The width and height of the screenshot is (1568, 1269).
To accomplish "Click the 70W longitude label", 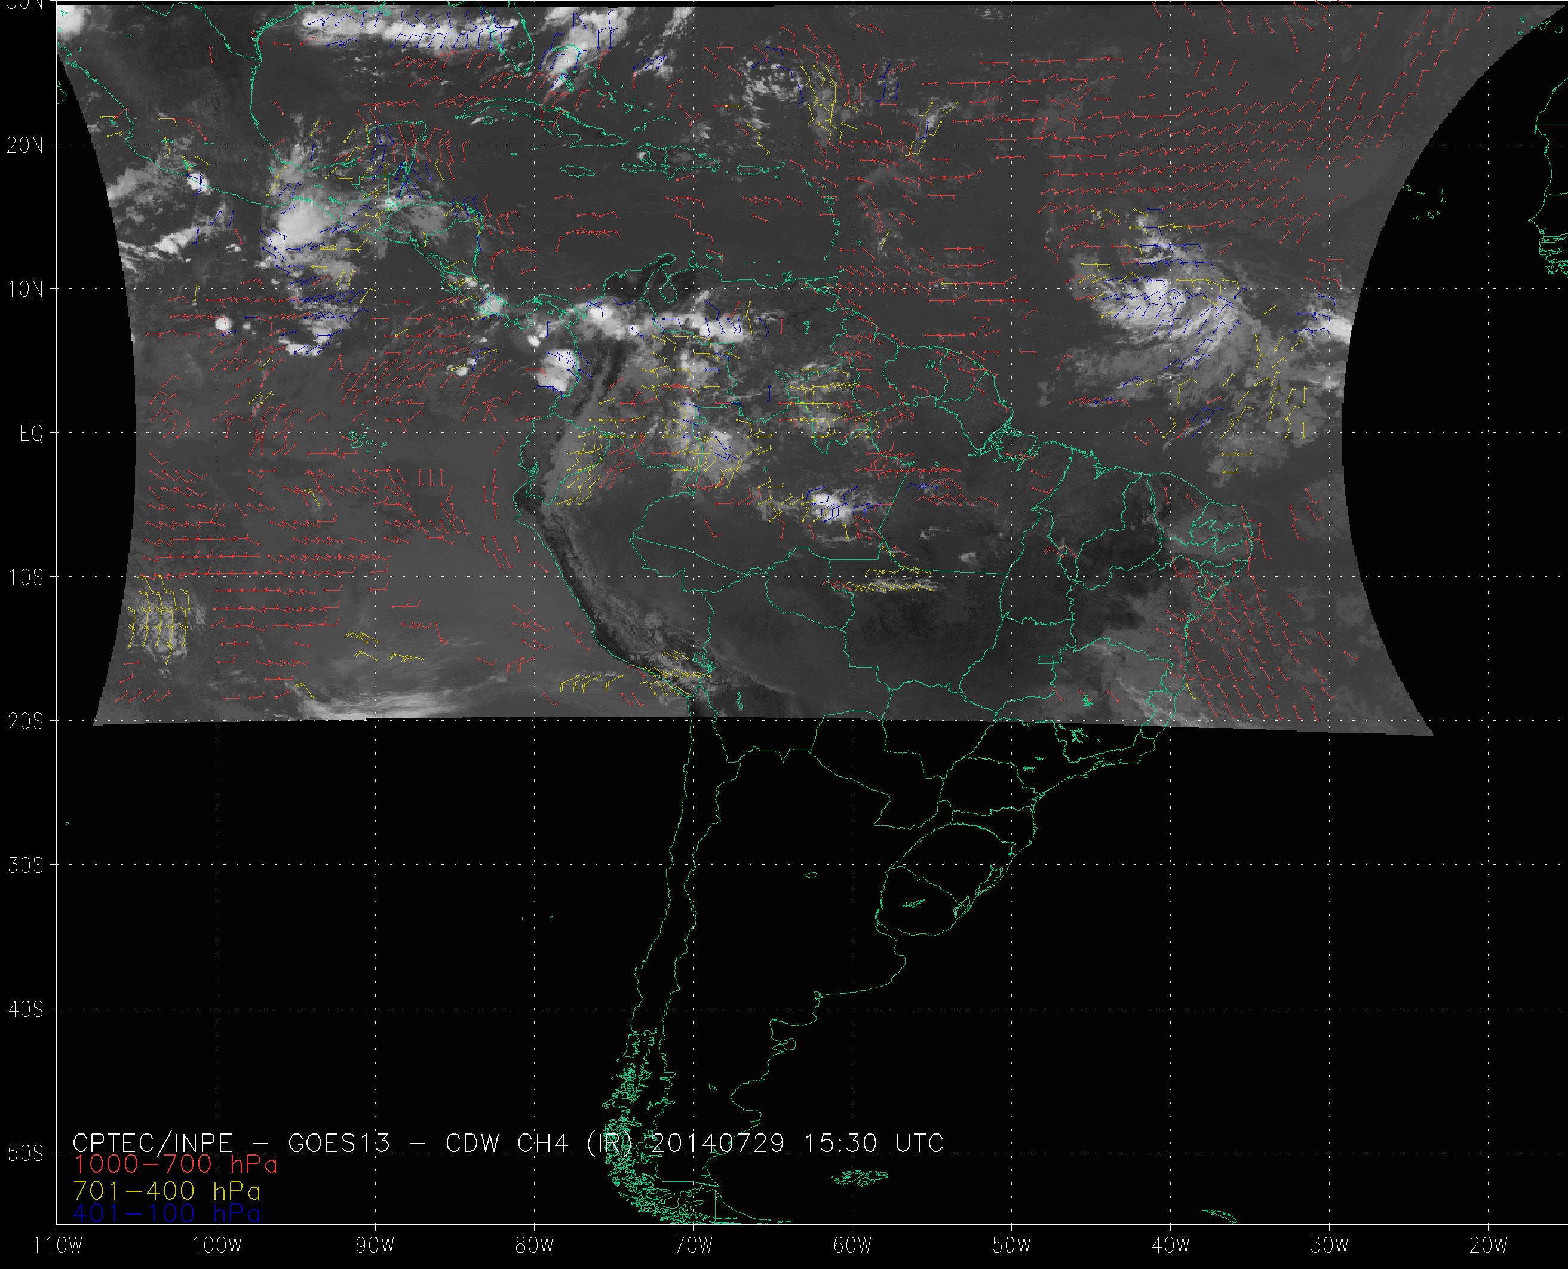I will click(693, 1246).
